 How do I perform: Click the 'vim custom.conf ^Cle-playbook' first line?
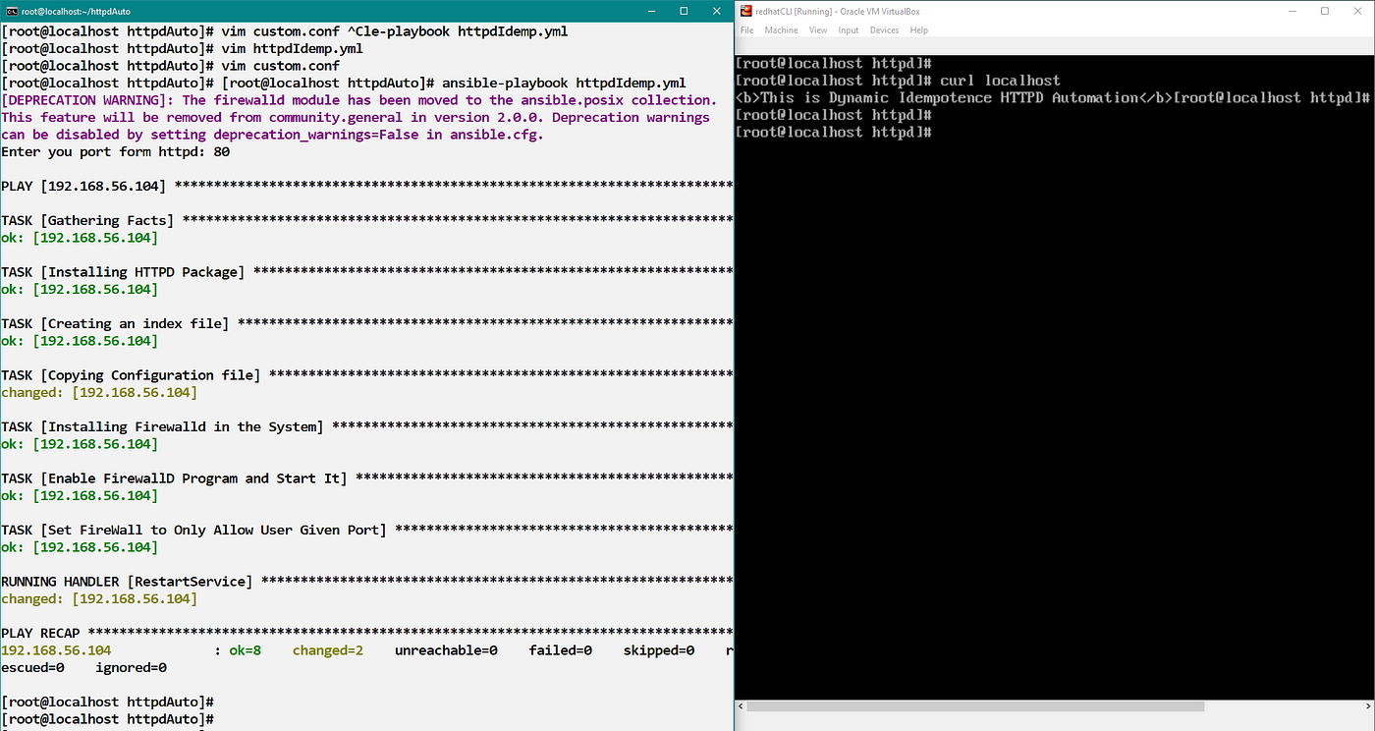click(x=284, y=31)
